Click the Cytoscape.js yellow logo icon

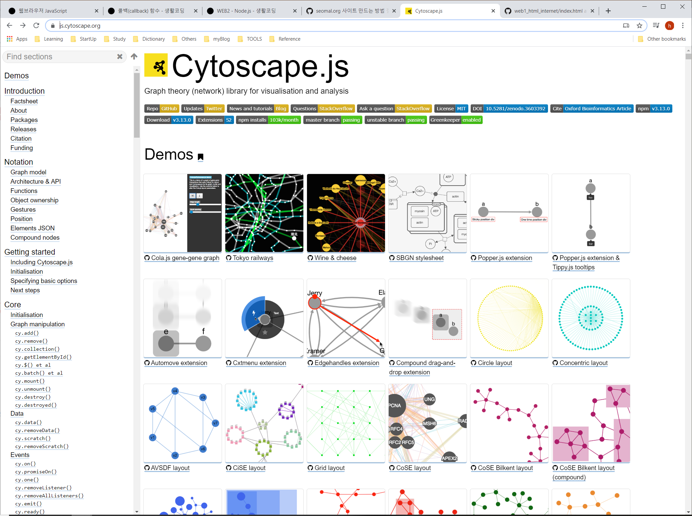tap(156, 65)
